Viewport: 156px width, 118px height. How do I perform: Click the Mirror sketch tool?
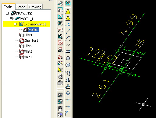(x=68, y=80)
